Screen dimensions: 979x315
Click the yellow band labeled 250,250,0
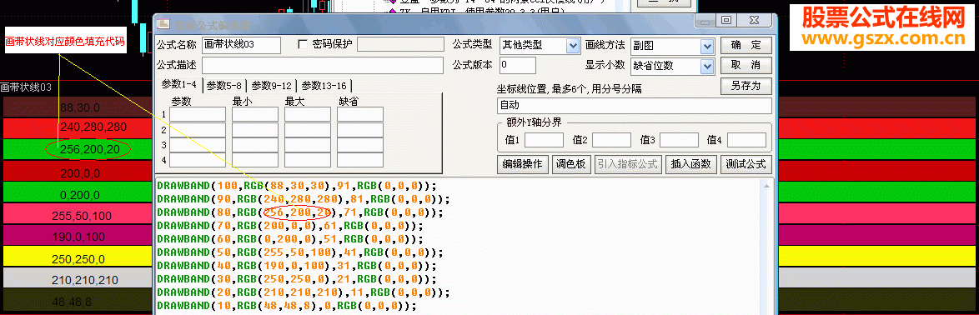click(78, 257)
